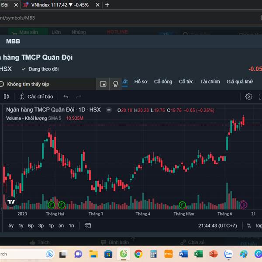This screenshot has width=262, height=262.
Task: Switch to the Giá quá khứ tab
Action: click(240, 82)
